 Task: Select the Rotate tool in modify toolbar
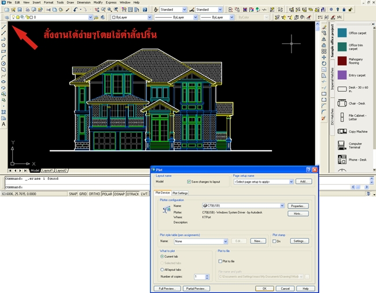point(324,64)
